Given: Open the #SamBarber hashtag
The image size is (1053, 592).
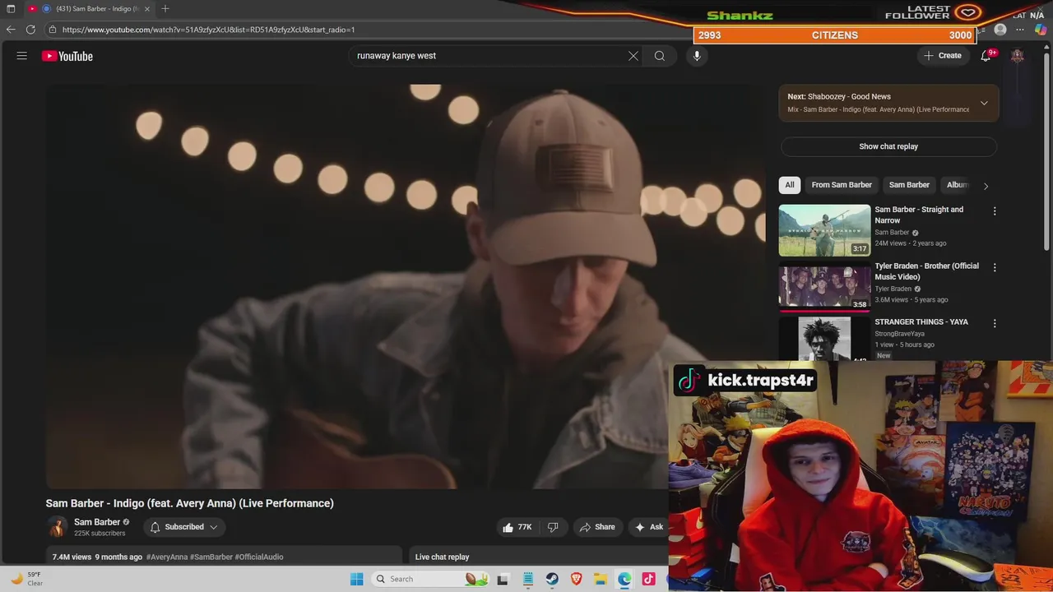Looking at the screenshot, I should pos(211,557).
